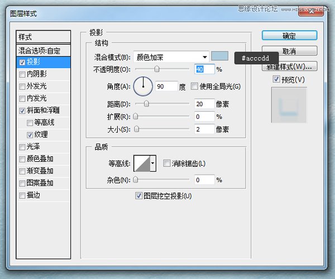The height and width of the screenshot is (279, 335).
Task: Click the 等高线 contour thumbnail
Action: (x=142, y=163)
